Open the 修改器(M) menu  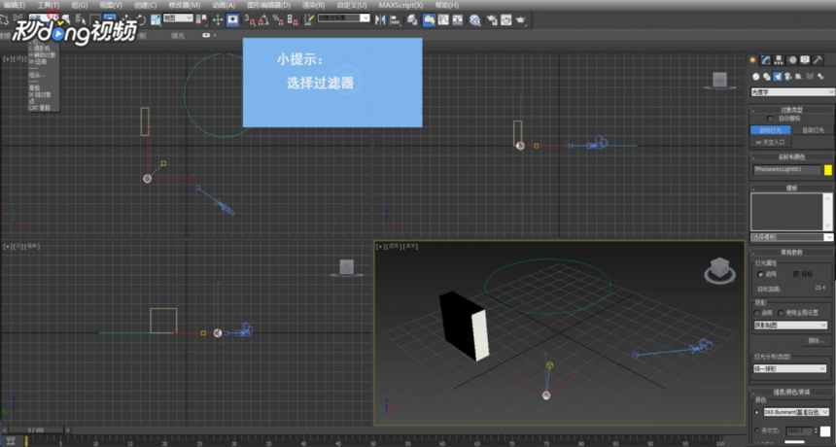pyautogui.click(x=185, y=5)
